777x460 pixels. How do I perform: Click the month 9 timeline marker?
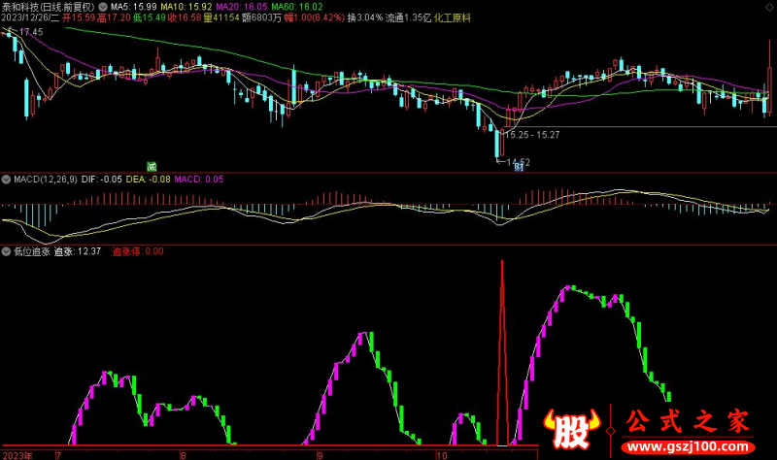(320, 455)
